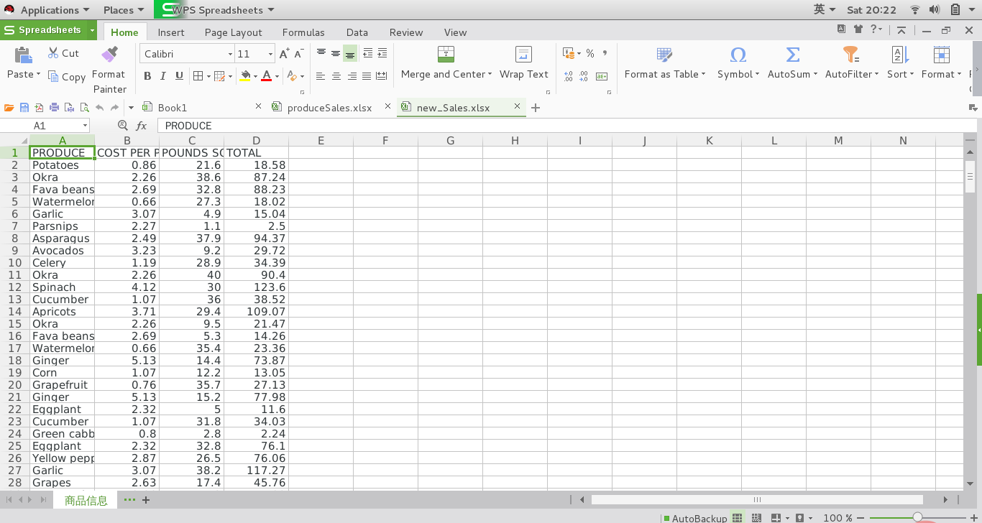
Task: Open the Data ribbon tab
Action: pyautogui.click(x=357, y=32)
